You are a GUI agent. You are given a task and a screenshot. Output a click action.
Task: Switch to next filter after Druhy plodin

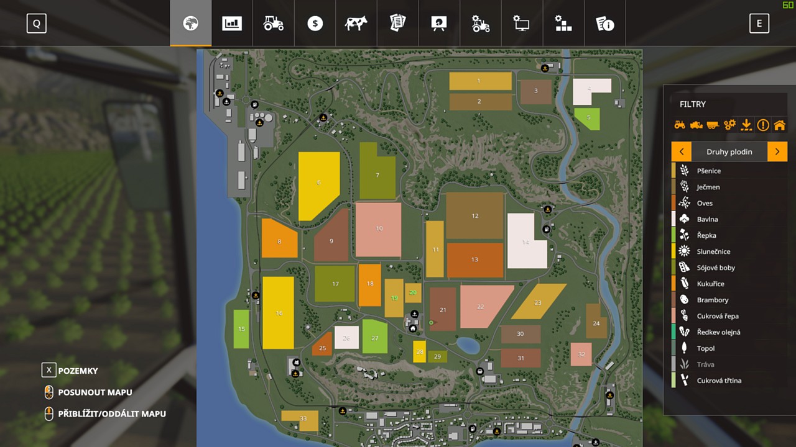(777, 151)
